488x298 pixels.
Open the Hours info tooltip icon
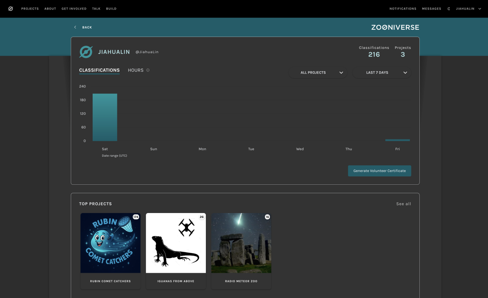pos(148,70)
